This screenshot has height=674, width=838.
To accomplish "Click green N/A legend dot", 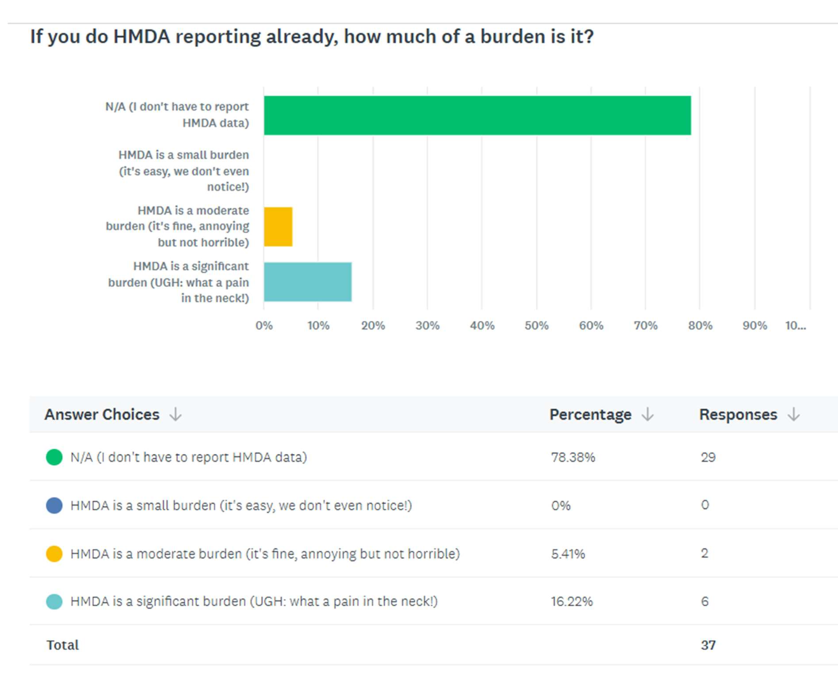I will pos(54,457).
